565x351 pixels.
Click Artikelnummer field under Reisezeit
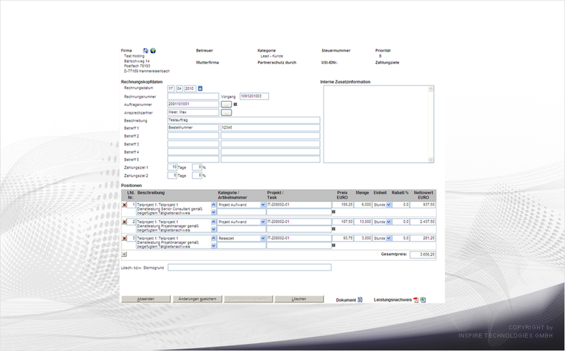[x=242, y=245]
